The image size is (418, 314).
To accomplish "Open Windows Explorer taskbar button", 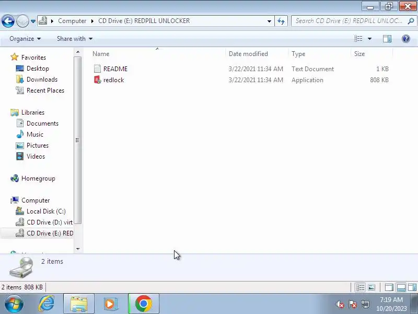I will pyautogui.click(x=79, y=304).
